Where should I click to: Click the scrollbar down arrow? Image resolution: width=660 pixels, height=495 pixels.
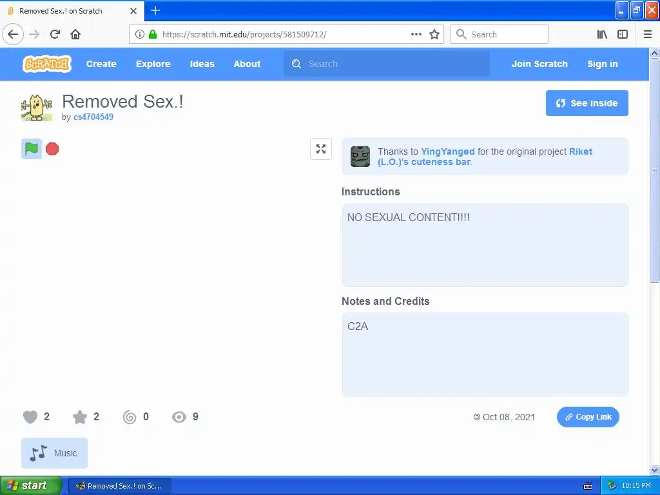pyautogui.click(x=654, y=470)
